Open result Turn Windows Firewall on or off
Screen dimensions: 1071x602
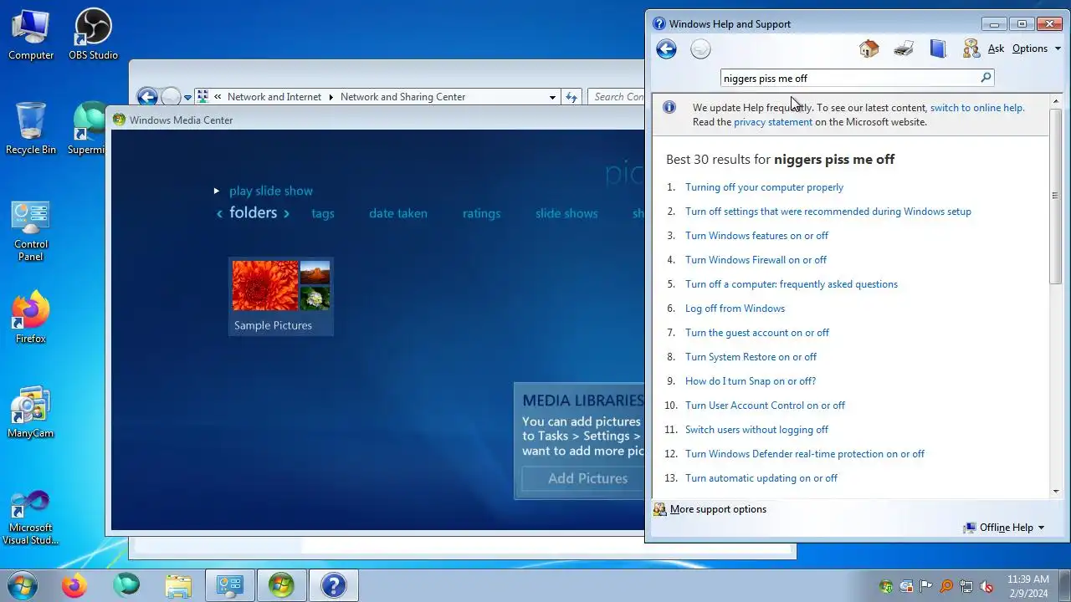756,260
